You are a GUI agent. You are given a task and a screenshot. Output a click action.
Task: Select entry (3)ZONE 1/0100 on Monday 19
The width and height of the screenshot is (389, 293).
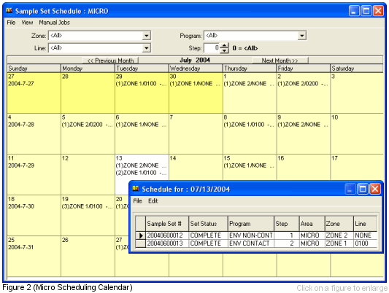tap(87, 206)
